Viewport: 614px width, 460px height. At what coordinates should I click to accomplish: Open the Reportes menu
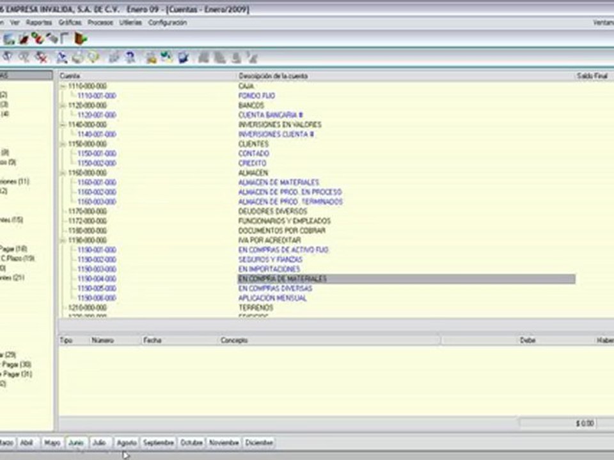coord(39,23)
